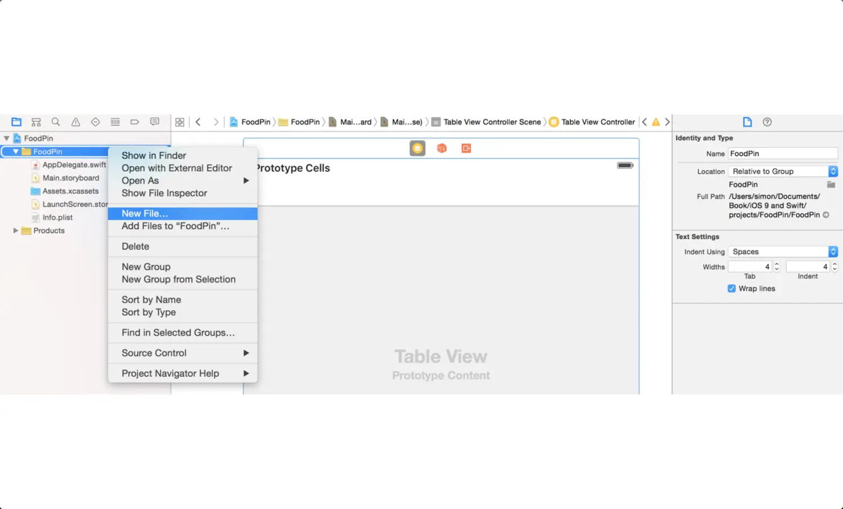Go back with the jump bar left arrow
843x509 pixels.
pos(198,122)
